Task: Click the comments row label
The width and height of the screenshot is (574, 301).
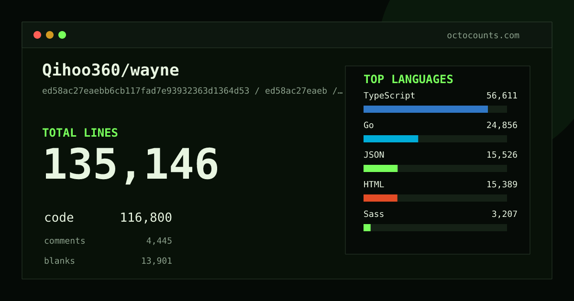Action: pos(65,241)
